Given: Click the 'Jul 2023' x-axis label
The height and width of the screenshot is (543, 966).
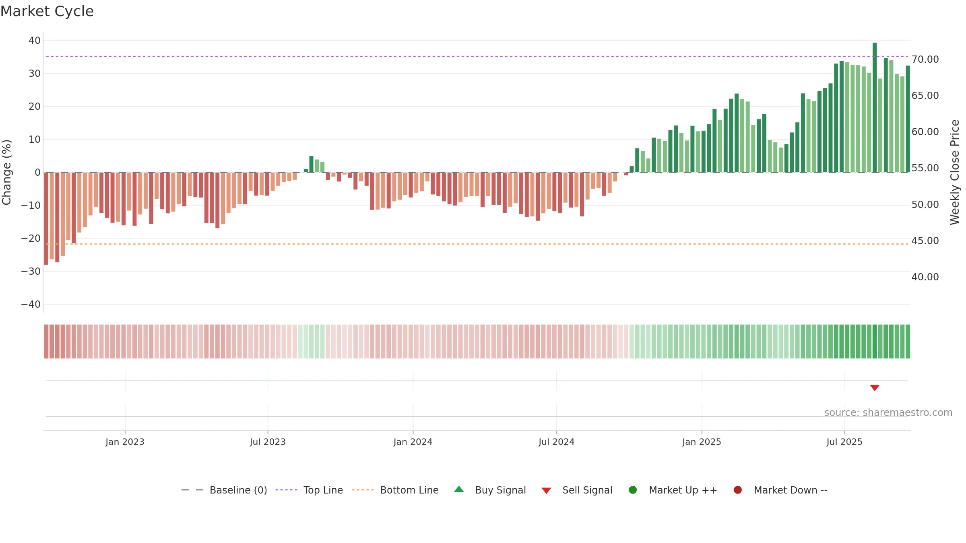Looking at the screenshot, I should 268,442.
